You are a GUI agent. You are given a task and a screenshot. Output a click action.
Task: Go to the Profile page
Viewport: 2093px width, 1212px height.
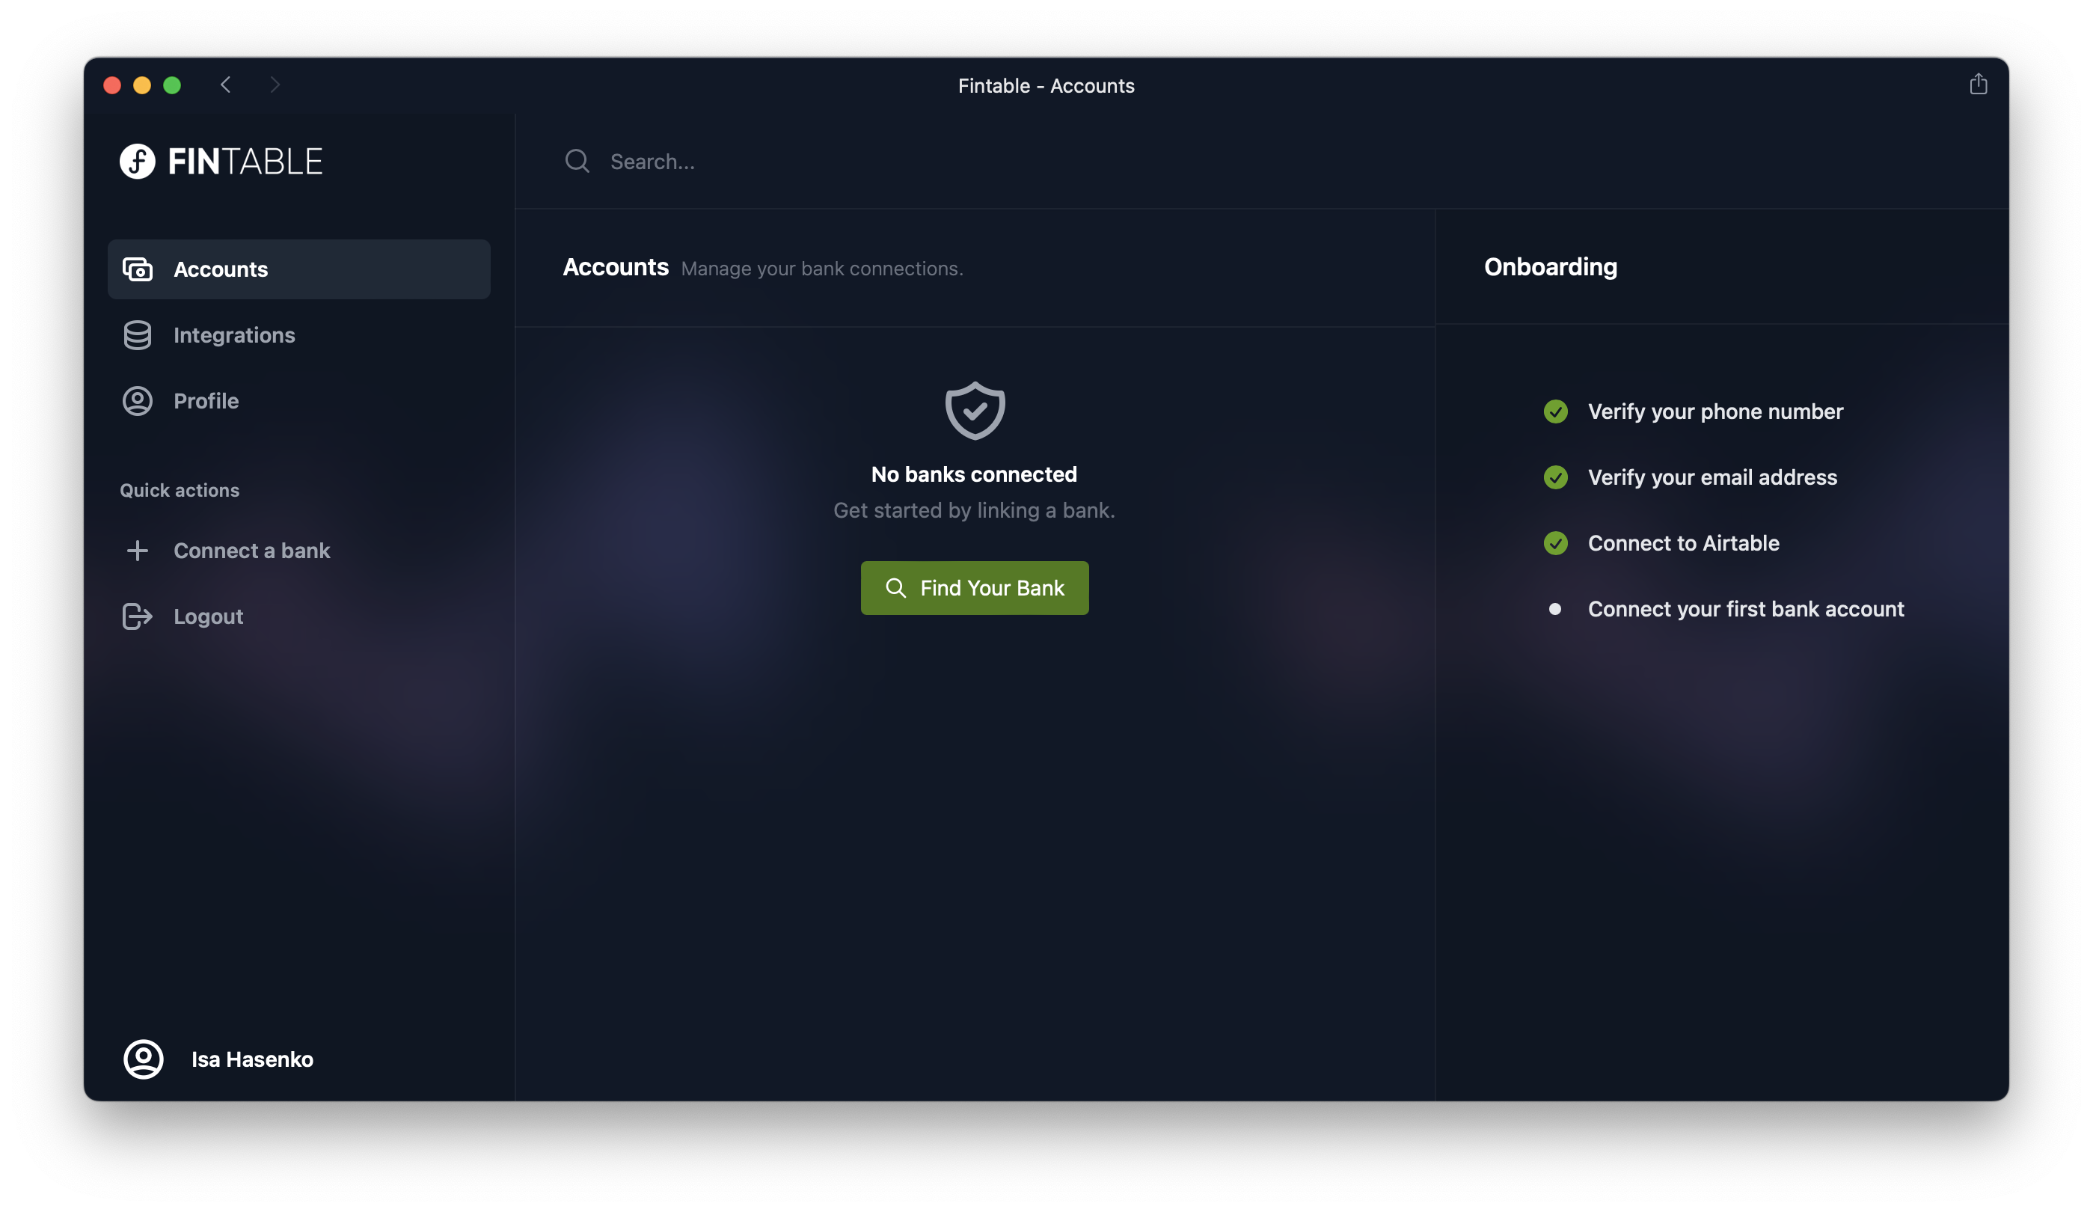(x=299, y=400)
